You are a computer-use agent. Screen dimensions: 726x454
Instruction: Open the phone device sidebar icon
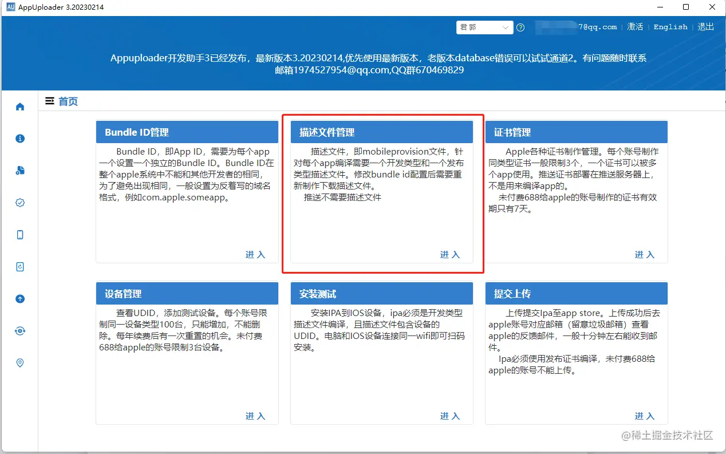(20, 235)
